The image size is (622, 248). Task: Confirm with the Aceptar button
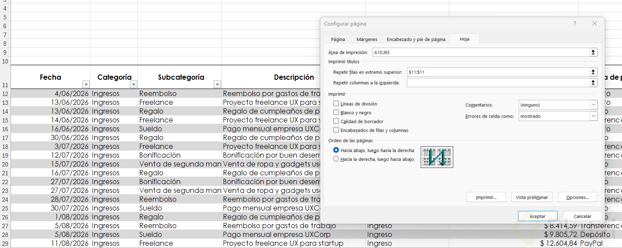(537, 216)
